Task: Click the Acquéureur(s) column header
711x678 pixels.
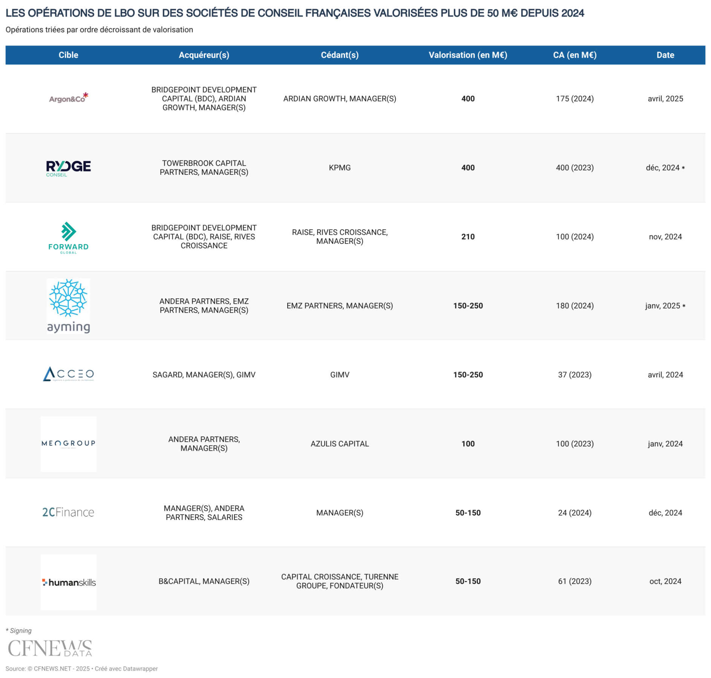Action: (x=204, y=55)
